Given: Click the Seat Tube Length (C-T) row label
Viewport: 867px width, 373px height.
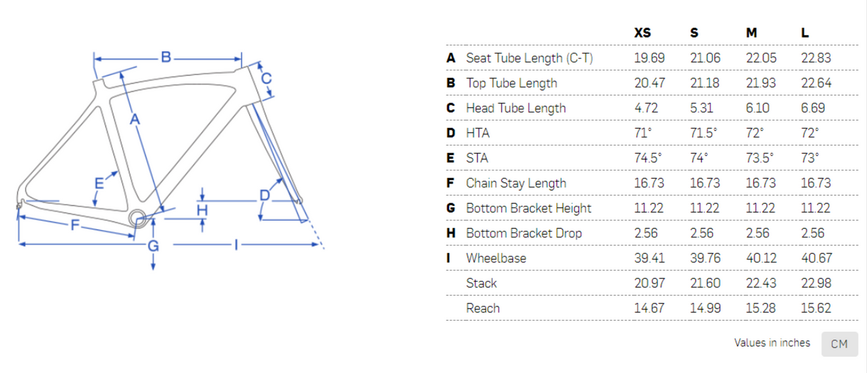Looking at the screenshot, I should [x=529, y=58].
